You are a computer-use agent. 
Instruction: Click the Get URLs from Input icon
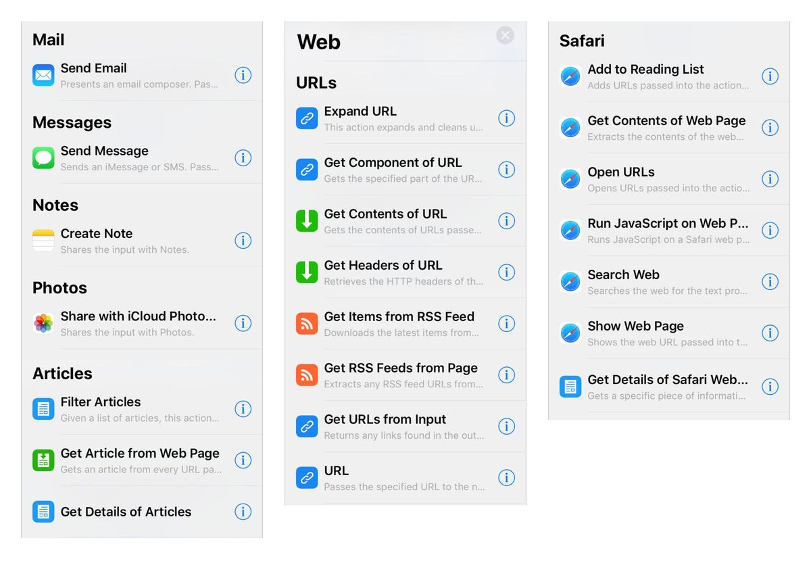[x=306, y=427]
